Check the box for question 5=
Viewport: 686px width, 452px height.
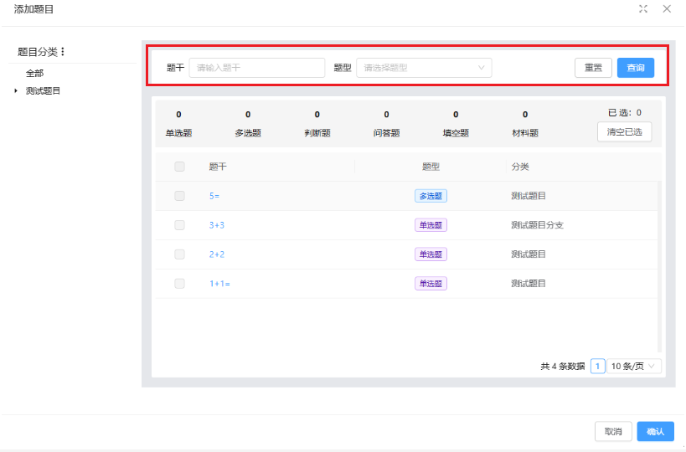point(179,196)
